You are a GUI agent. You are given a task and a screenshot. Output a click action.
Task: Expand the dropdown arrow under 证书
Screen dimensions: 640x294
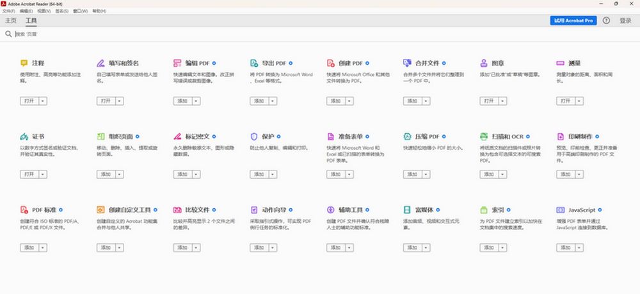(43, 174)
